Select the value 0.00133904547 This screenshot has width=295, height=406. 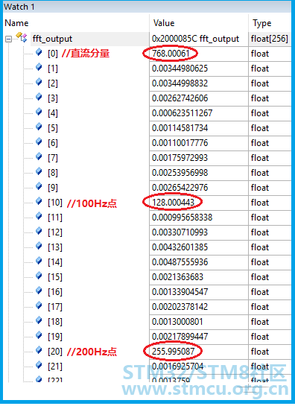coord(180,292)
